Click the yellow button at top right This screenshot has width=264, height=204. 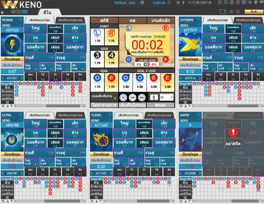[254, 11]
